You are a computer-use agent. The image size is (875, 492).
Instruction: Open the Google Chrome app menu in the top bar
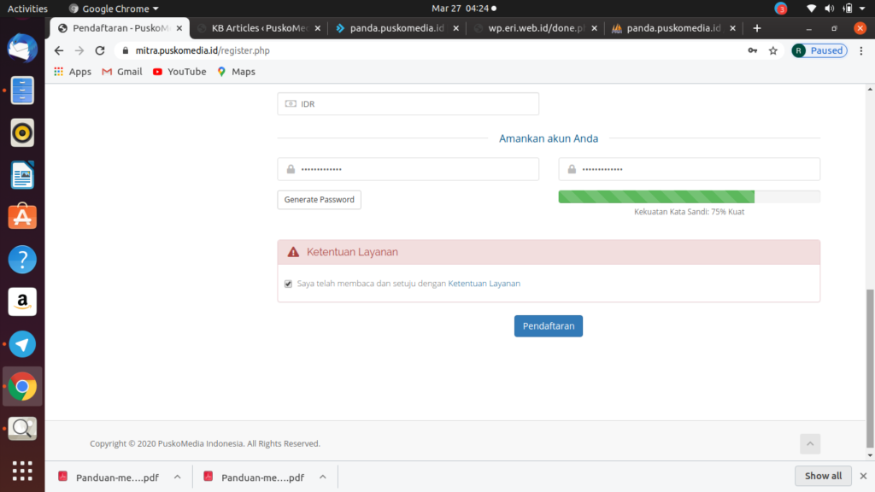tap(114, 9)
